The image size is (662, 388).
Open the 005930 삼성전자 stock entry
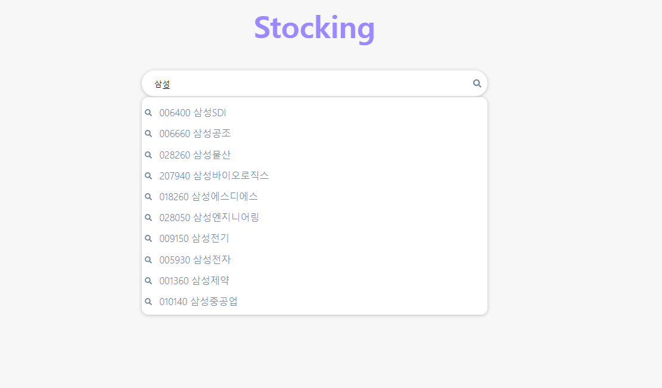194,259
